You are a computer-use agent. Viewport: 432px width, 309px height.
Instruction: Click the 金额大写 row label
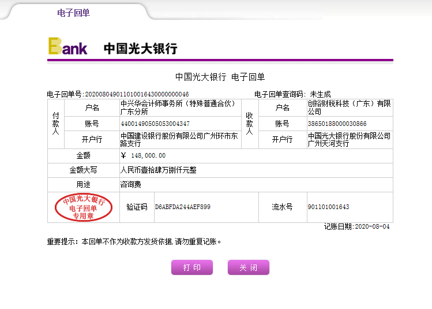(x=84, y=170)
